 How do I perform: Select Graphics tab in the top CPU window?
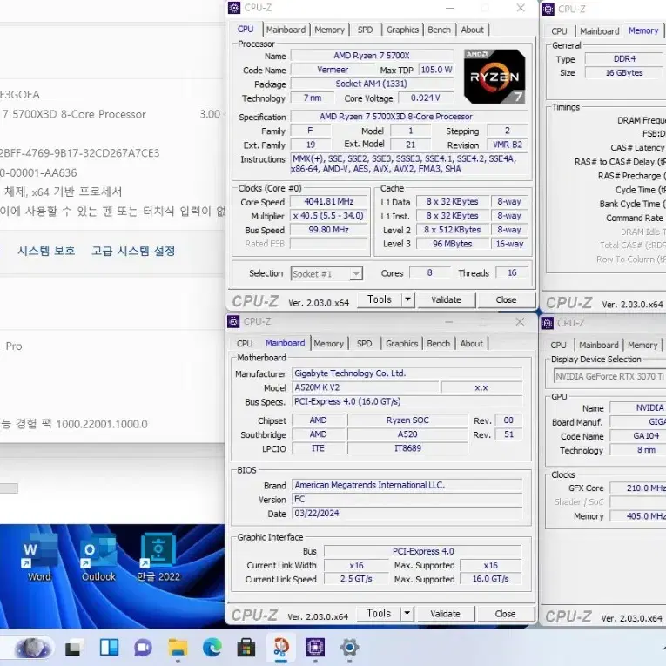tap(402, 30)
